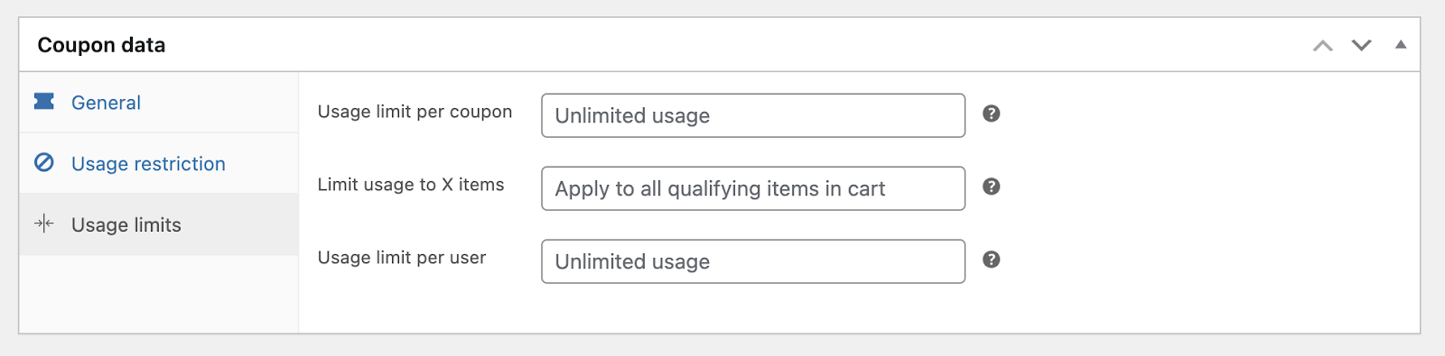The height and width of the screenshot is (356, 1445).
Task: Move Coupon data panel down
Action: (x=1361, y=45)
